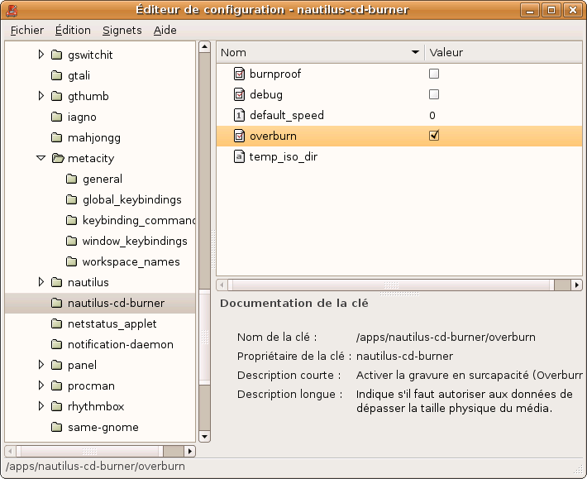Screen dimensions: 587x479
Task: Click the gswitchit folder icon
Action: click(x=56, y=55)
